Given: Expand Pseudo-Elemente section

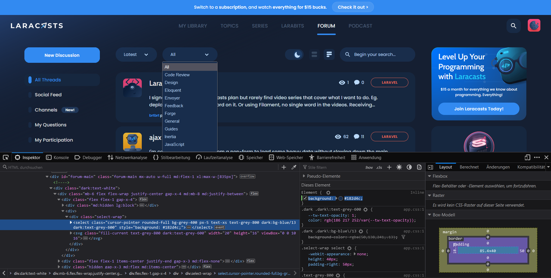Looking at the screenshot, I should pos(304,176).
